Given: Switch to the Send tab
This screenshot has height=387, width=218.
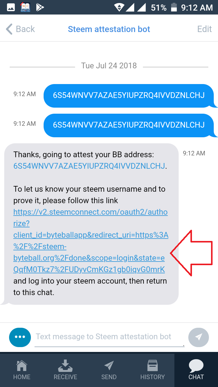Looking at the screenshot, I should tap(109, 370).
